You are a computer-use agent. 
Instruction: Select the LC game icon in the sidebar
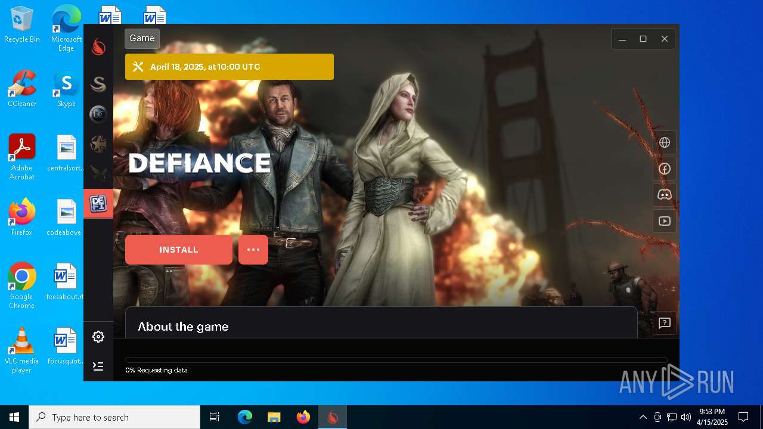tap(98, 114)
